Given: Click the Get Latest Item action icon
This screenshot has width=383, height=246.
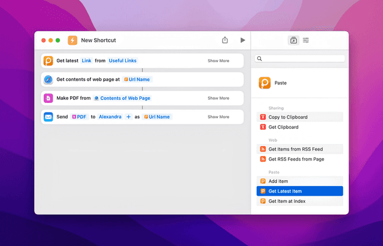Looking at the screenshot, I should 263,192.
